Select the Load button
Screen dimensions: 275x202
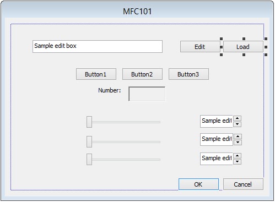243,47
